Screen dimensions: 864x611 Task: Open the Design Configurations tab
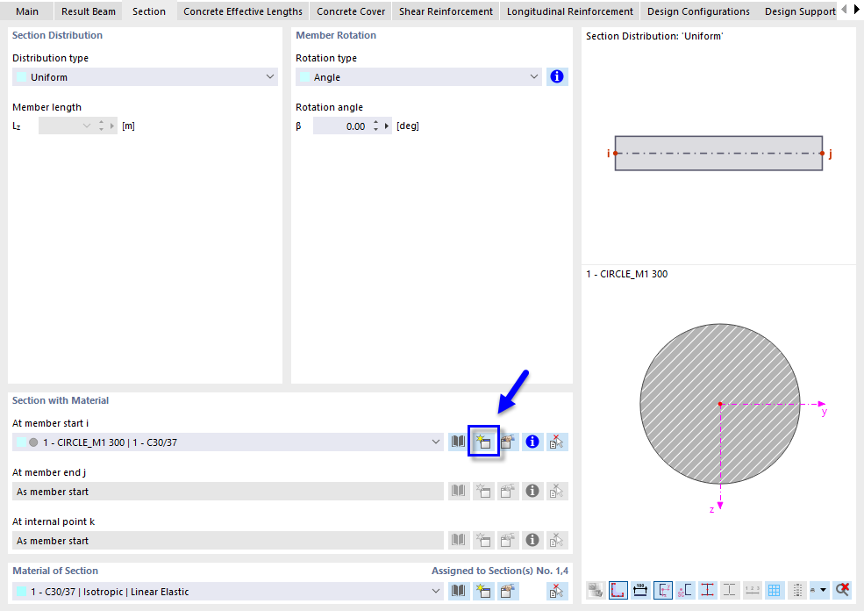point(698,11)
